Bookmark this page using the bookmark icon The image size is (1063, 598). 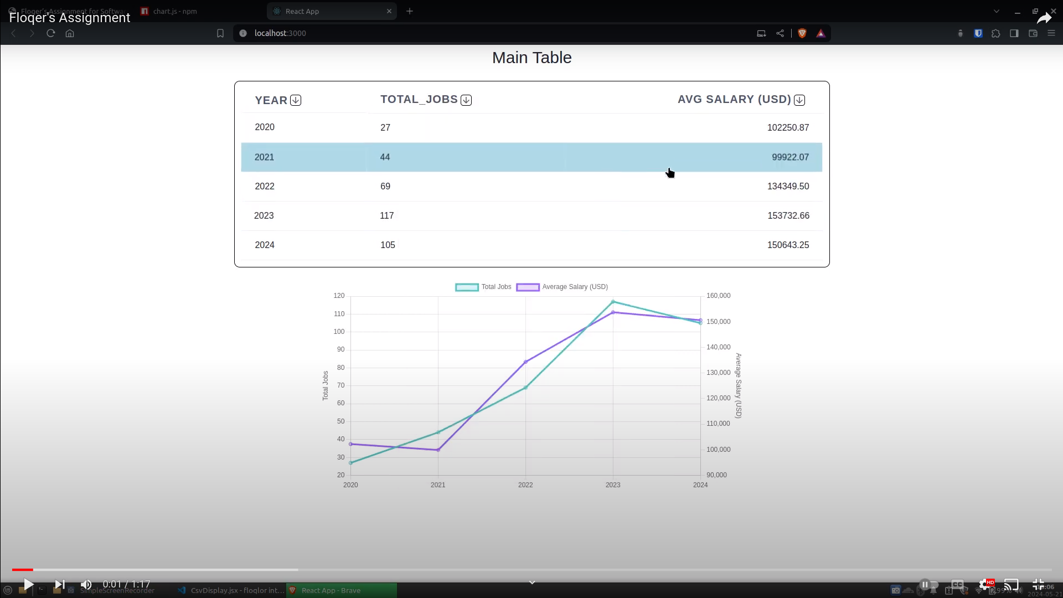tap(220, 33)
